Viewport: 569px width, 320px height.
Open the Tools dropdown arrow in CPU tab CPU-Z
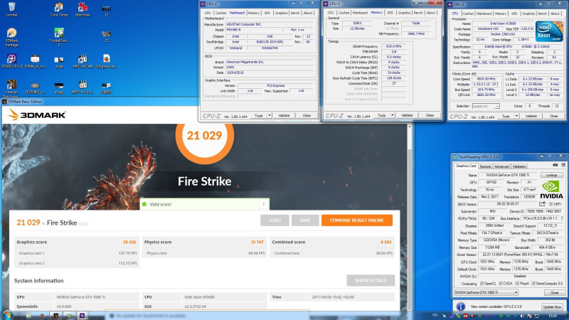click(x=516, y=116)
